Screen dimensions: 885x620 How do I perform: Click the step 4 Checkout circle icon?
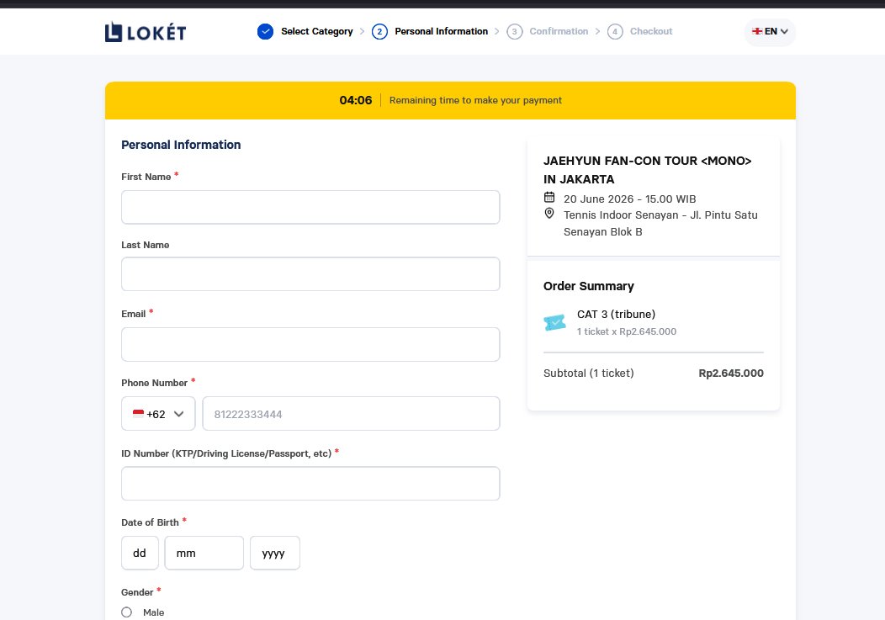[x=615, y=32]
